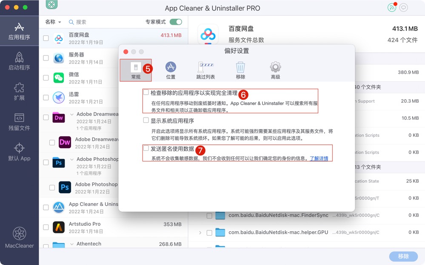The width and height of the screenshot is (425, 265).
Task: Select the 移除 preferences tab
Action: 240,70
